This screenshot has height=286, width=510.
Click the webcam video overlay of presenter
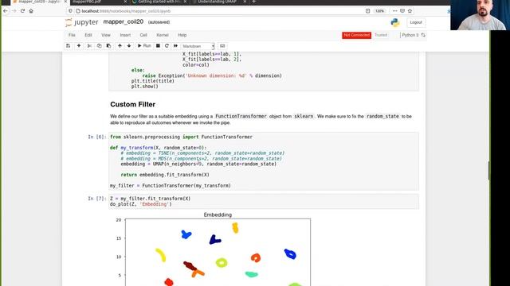[480, 15]
